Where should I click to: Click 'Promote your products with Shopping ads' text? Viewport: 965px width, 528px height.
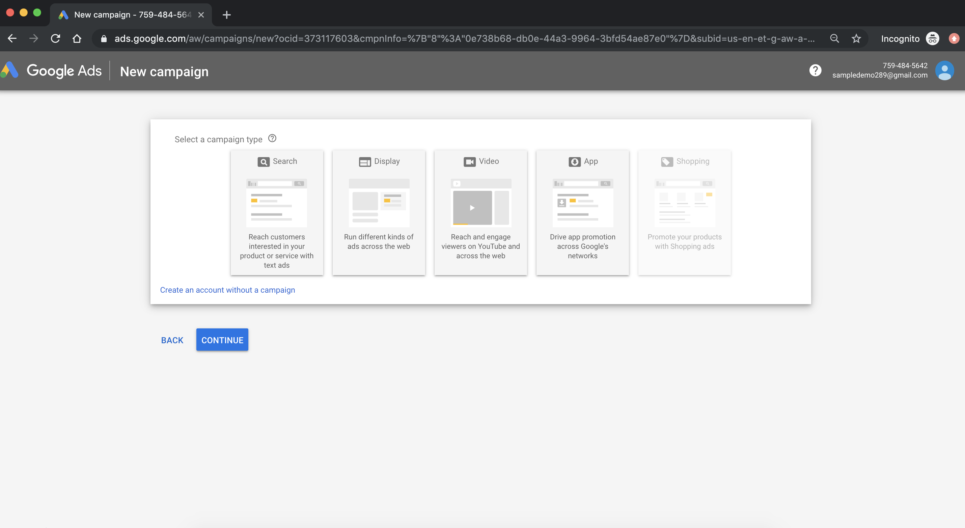tap(684, 241)
